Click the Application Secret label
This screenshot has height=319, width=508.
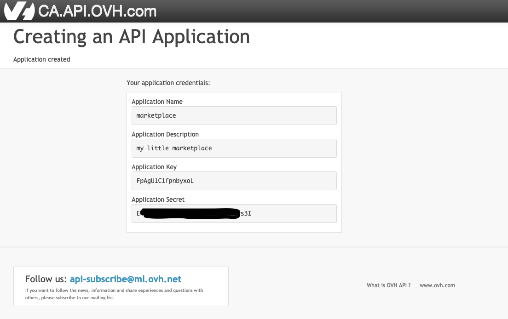[x=158, y=199]
